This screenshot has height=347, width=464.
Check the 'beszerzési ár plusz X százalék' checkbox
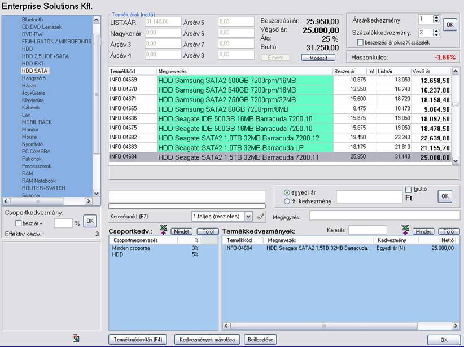click(360, 42)
